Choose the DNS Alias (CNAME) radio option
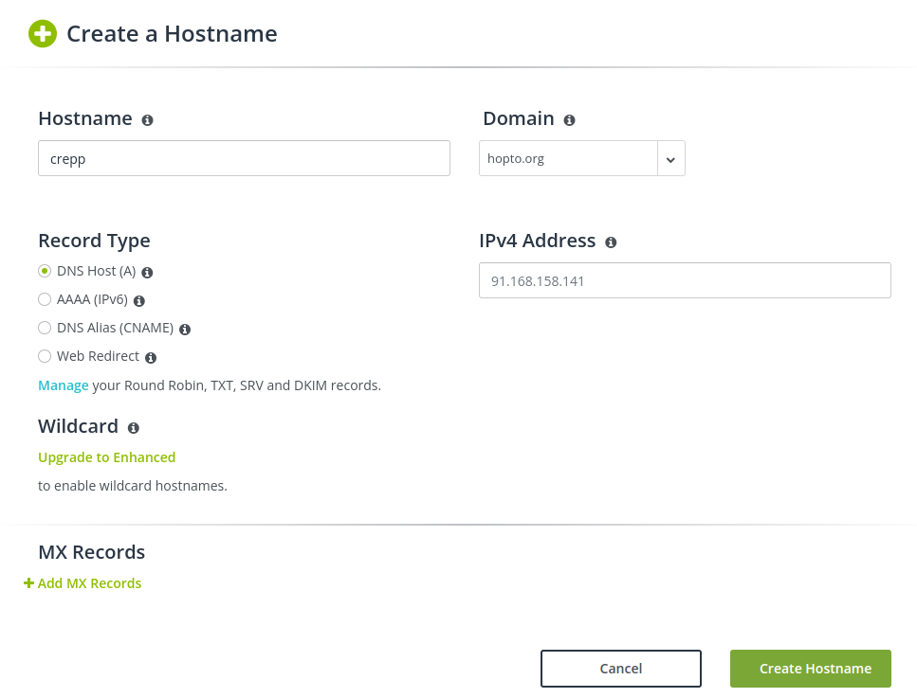The height and width of the screenshot is (698, 917). click(x=45, y=328)
